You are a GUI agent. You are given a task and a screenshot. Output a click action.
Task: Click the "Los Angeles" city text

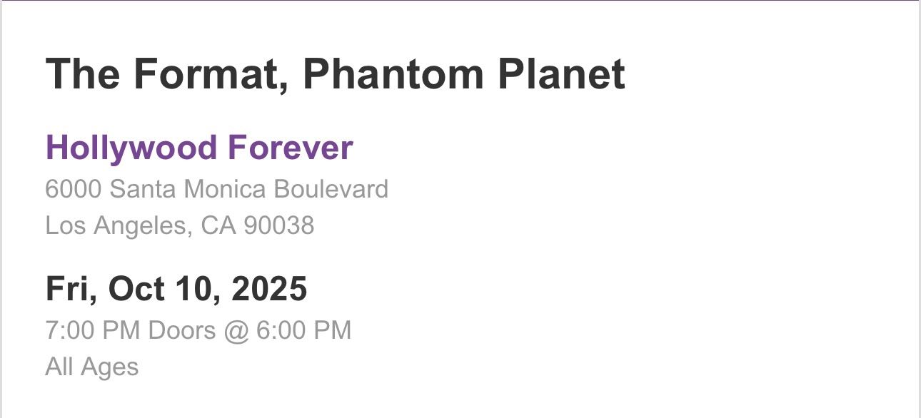118,225
